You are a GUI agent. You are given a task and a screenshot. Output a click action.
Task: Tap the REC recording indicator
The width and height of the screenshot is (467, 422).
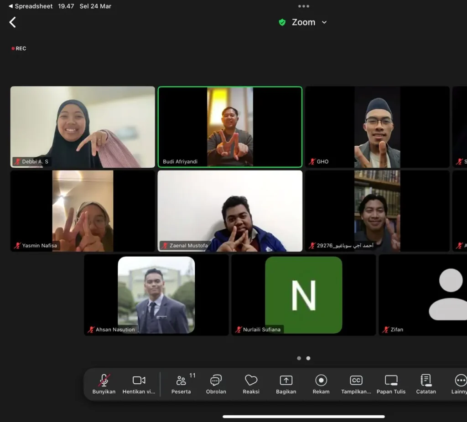pyautogui.click(x=19, y=48)
